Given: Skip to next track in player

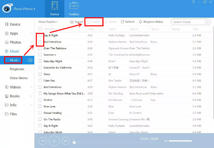Looking at the screenshot, I should coord(66,141).
